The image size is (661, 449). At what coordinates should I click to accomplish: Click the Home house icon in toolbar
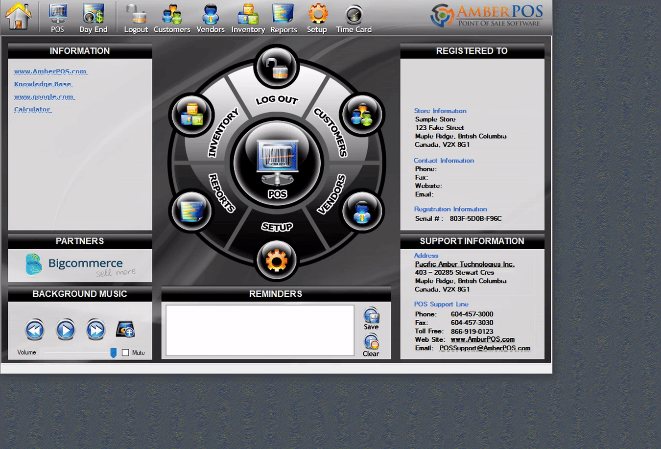[x=19, y=16]
